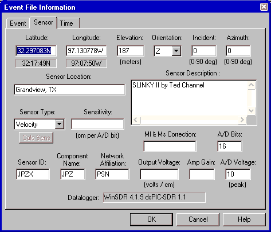Focus the Amp Gain input box
Image resolution: width=271 pixels, height=232 pixels.
click(x=202, y=174)
